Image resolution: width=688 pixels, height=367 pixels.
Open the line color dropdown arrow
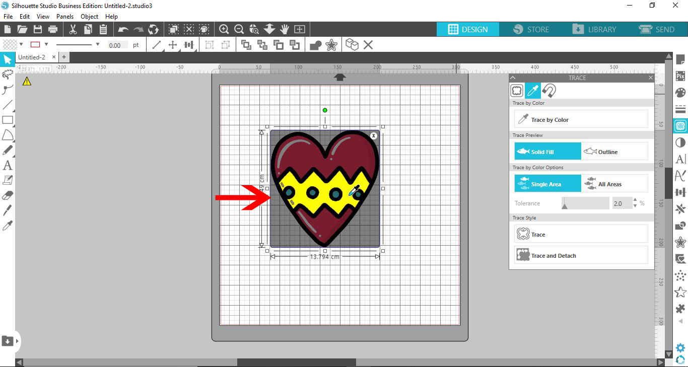coord(46,44)
